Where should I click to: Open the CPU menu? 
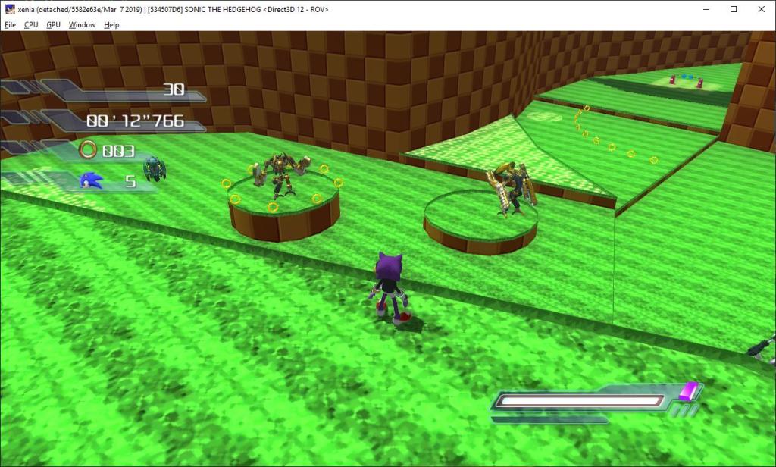(x=31, y=24)
